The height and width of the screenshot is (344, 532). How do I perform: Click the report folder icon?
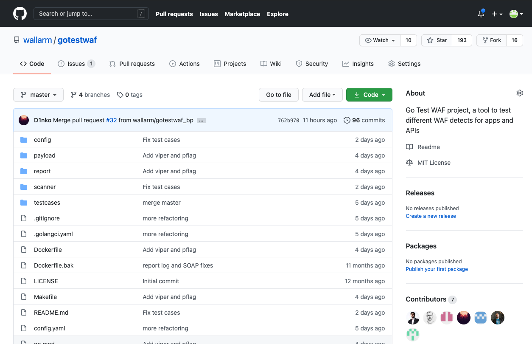tap(24, 171)
